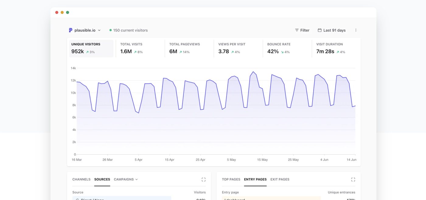Screen dimensions: 426x200
Task: Click the Plausible logo icon
Action: click(x=71, y=30)
